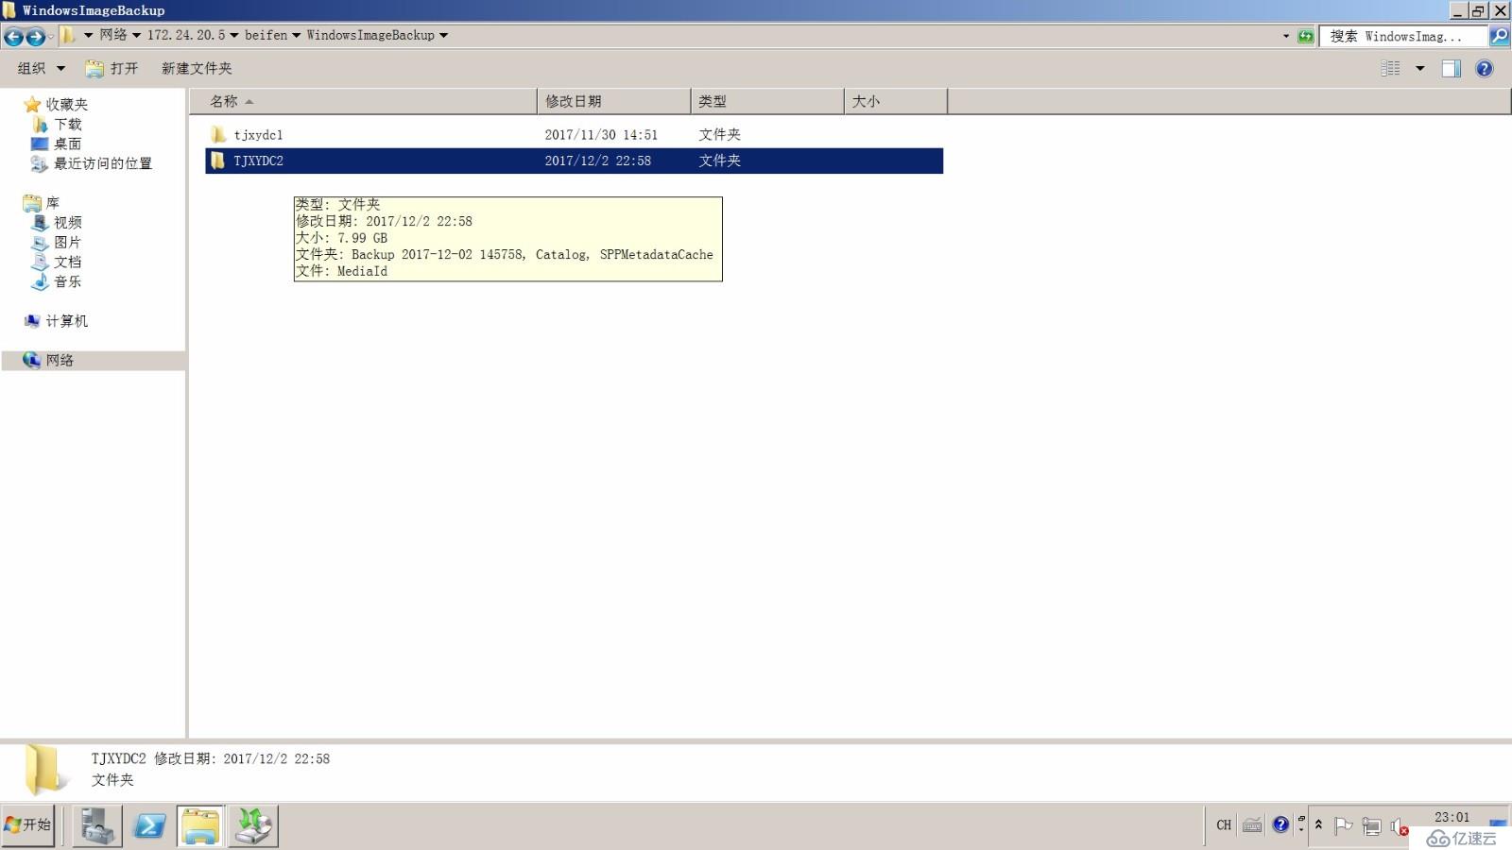This screenshot has height=850, width=1512.
Task: Select the beifen breadcrumb segment
Action: (x=266, y=35)
